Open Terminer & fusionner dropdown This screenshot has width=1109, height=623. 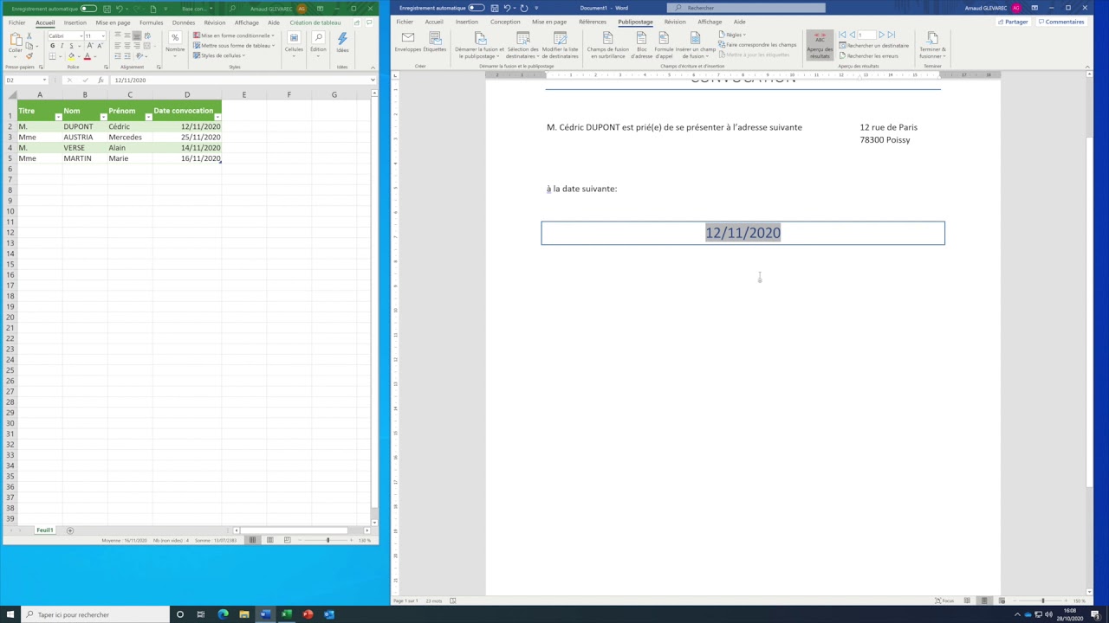pyautogui.click(x=932, y=45)
